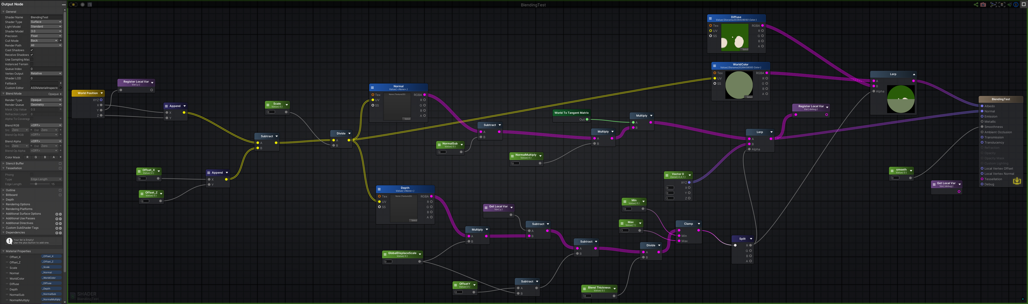Click the hamburger icon on Offset_X node
1028x304 pixels.
click(139, 172)
